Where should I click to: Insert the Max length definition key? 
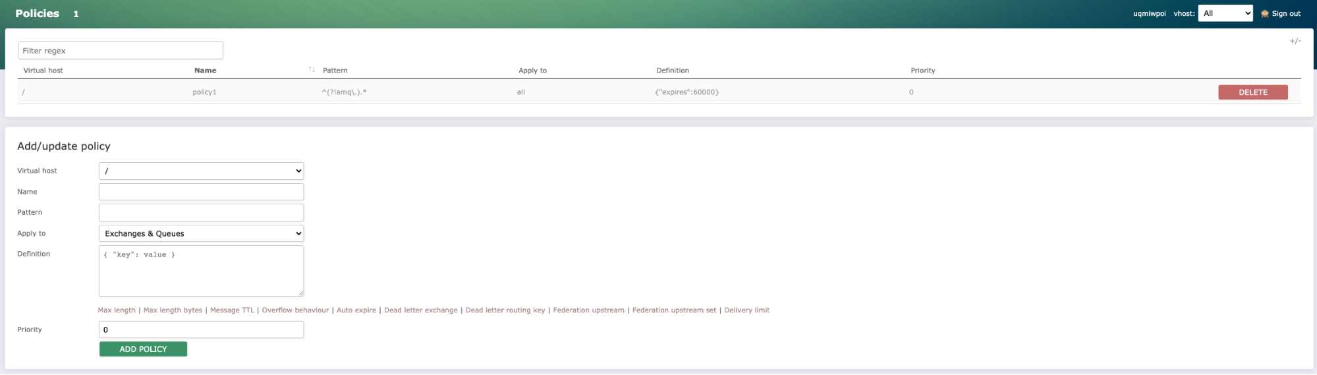pos(117,310)
